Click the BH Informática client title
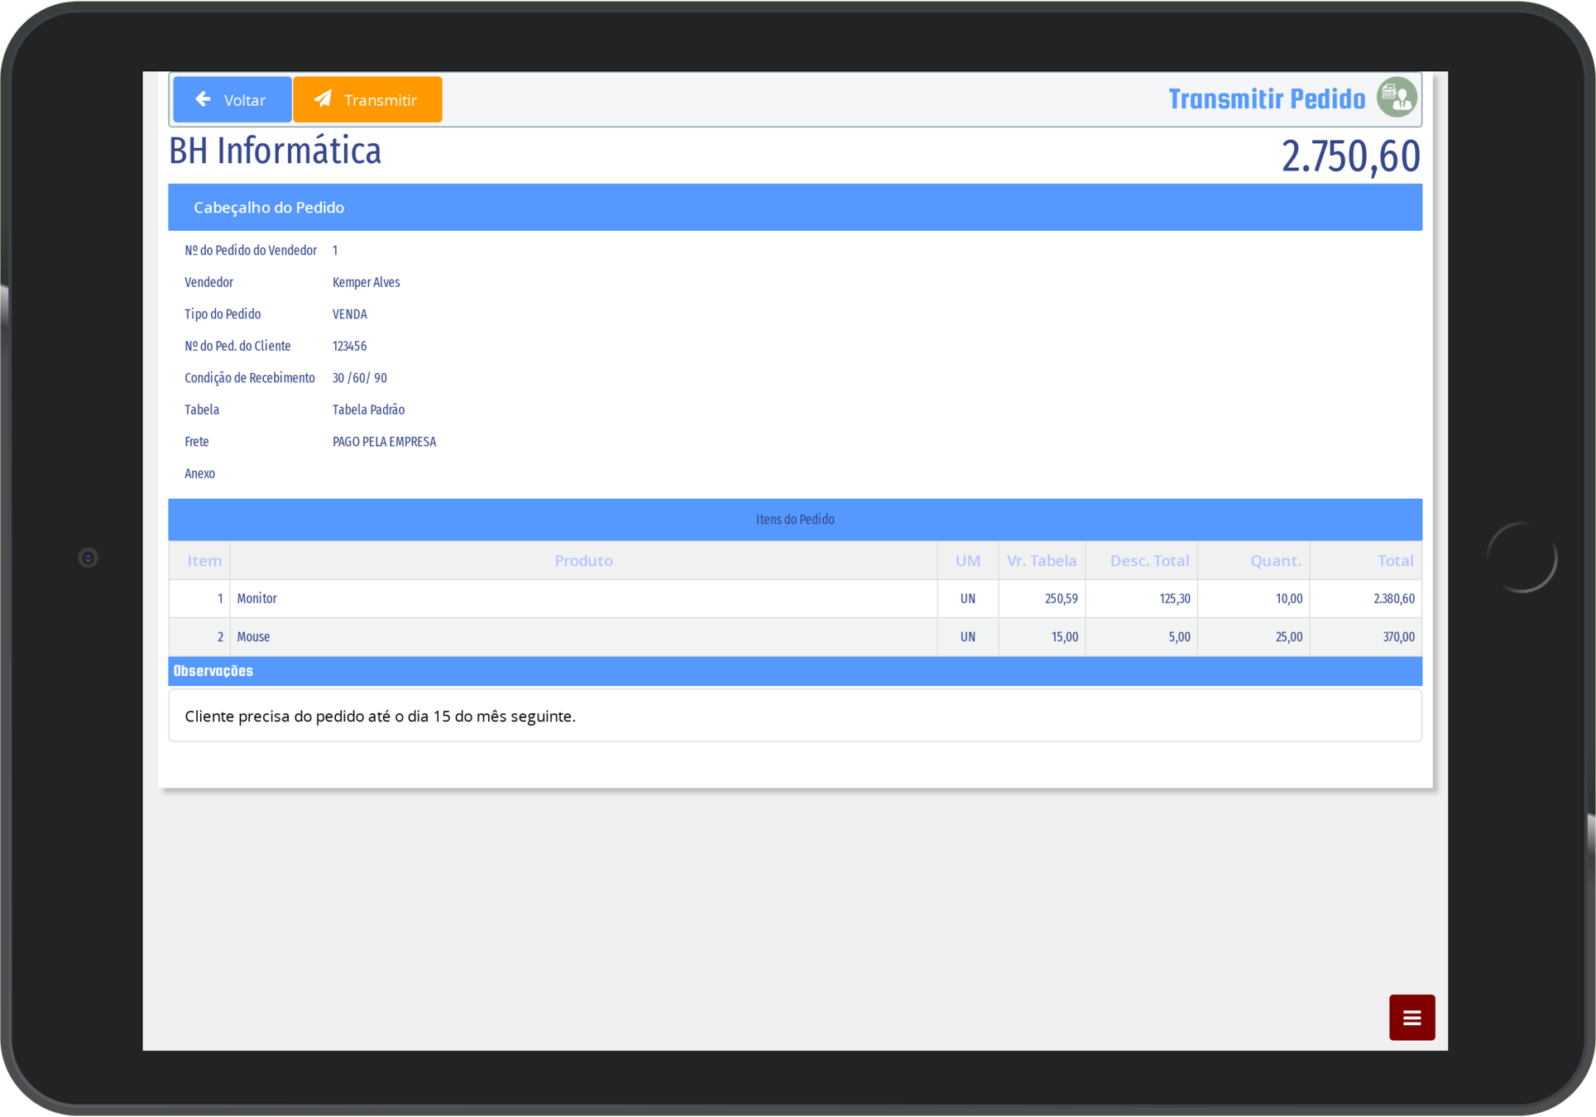This screenshot has width=1596, height=1117. (x=275, y=151)
